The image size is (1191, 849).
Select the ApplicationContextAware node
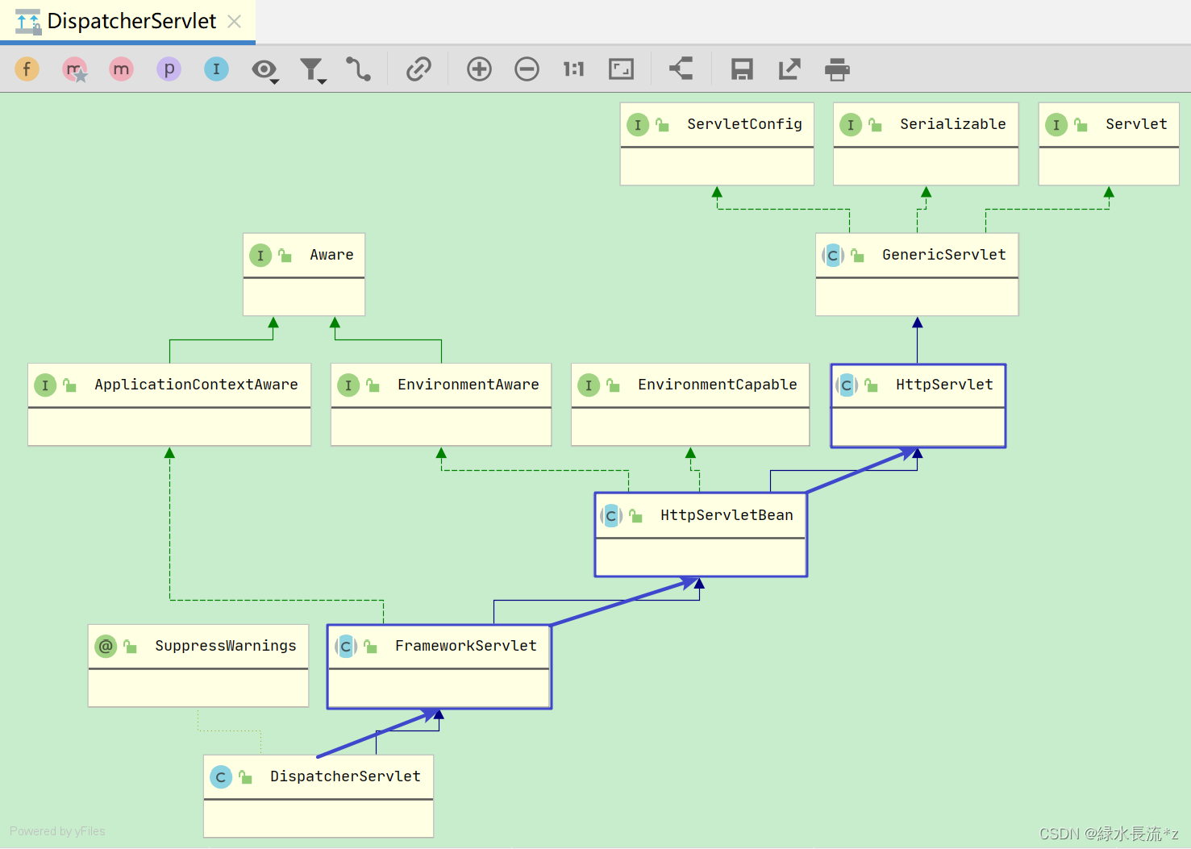coord(169,405)
